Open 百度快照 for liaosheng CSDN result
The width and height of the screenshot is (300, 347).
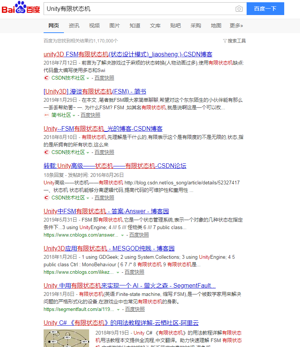[104, 78]
